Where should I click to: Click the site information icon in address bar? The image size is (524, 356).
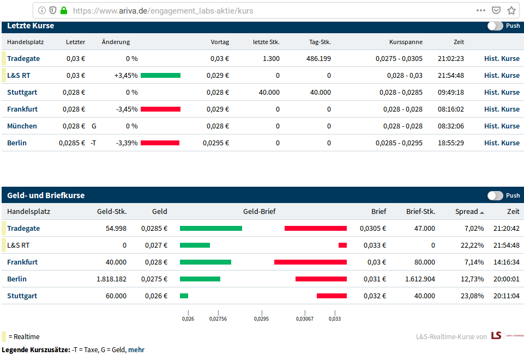coord(42,10)
